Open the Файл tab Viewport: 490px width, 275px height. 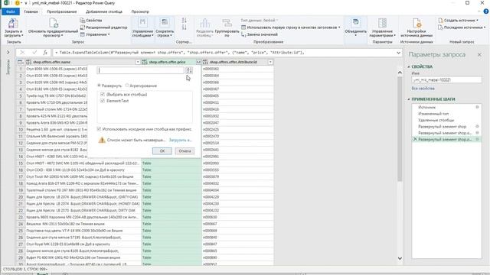tap(10, 11)
